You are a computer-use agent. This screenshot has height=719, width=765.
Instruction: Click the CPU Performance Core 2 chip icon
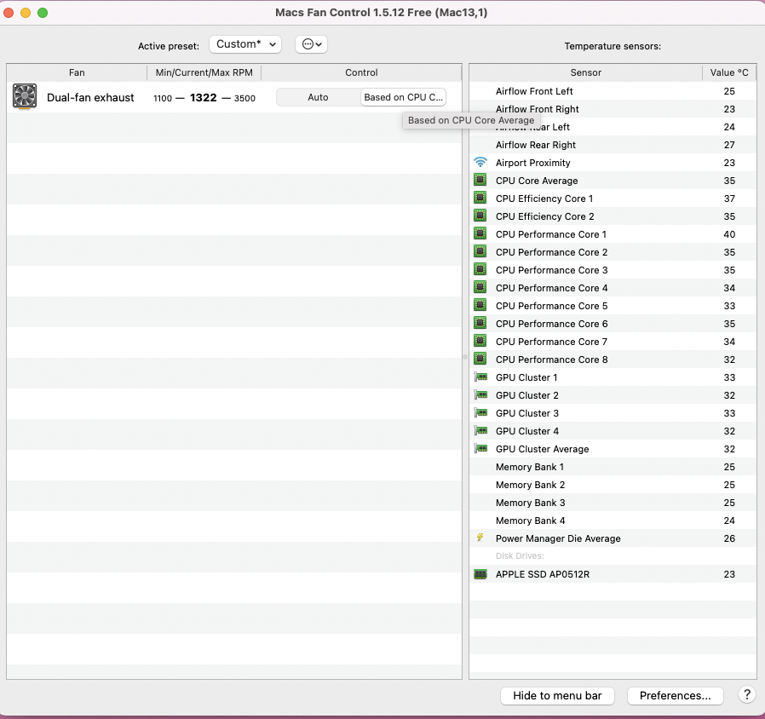480,251
